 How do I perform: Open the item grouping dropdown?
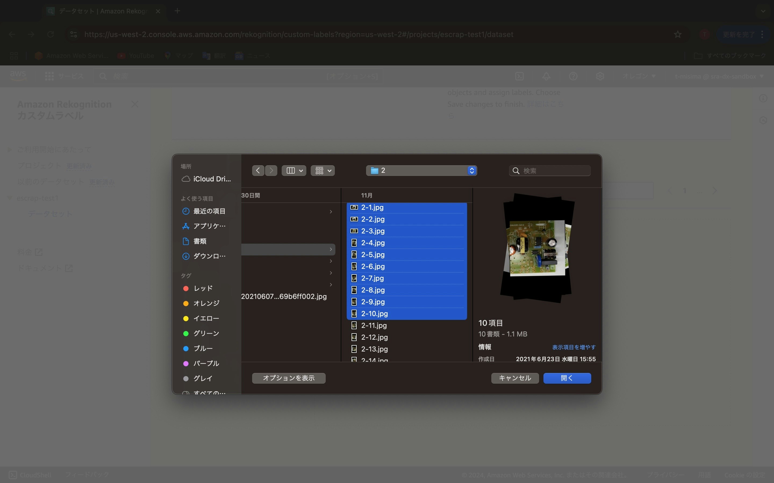coord(322,170)
